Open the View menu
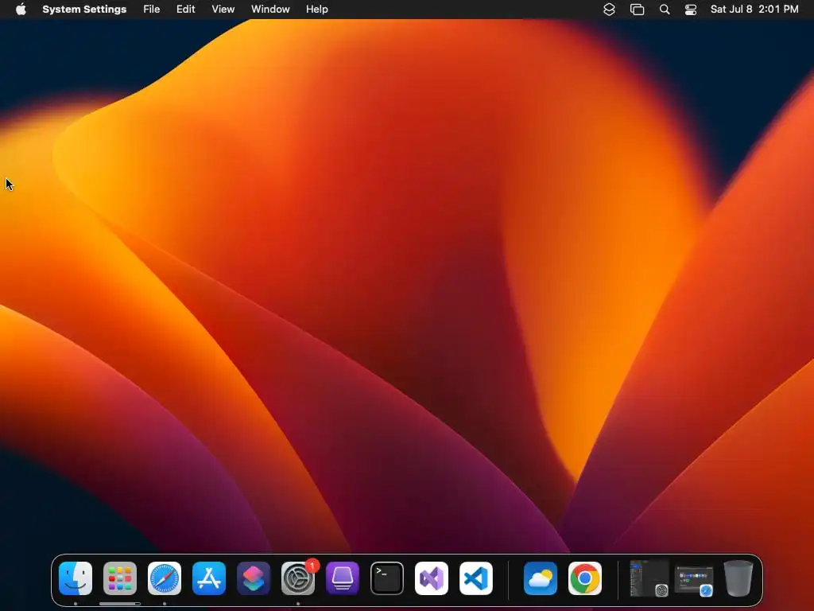The height and width of the screenshot is (611, 814). tap(223, 10)
